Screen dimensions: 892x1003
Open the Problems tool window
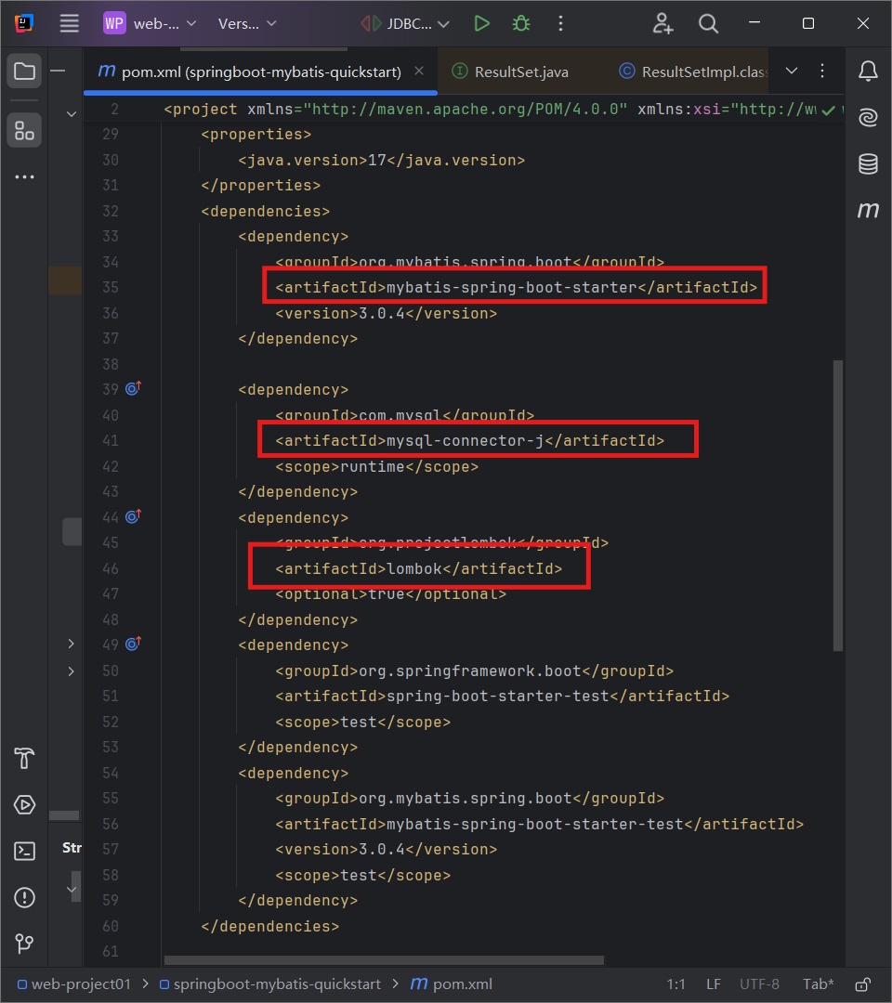(x=24, y=897)
